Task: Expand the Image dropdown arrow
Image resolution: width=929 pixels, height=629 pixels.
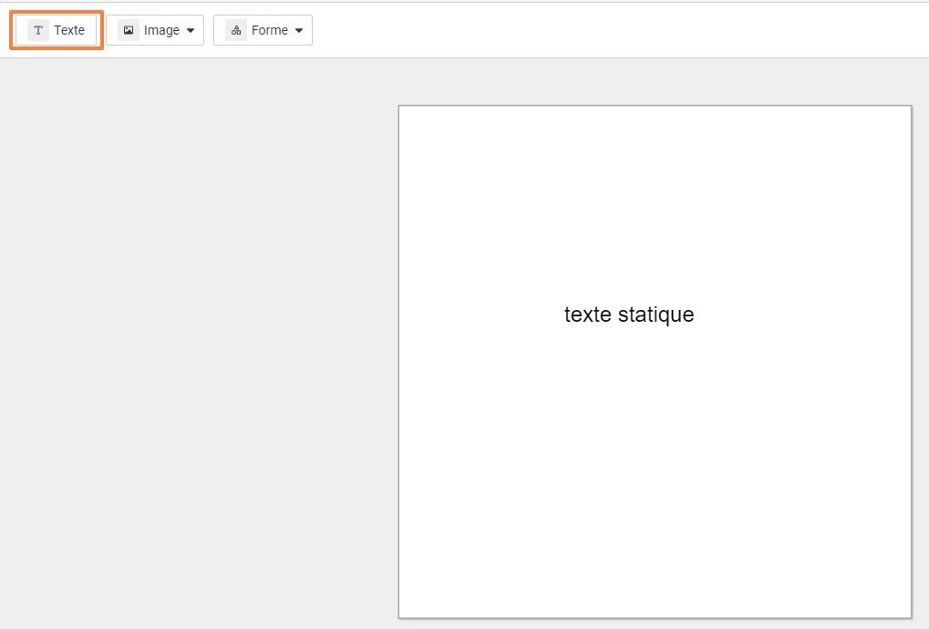Action: pos(191,30)
